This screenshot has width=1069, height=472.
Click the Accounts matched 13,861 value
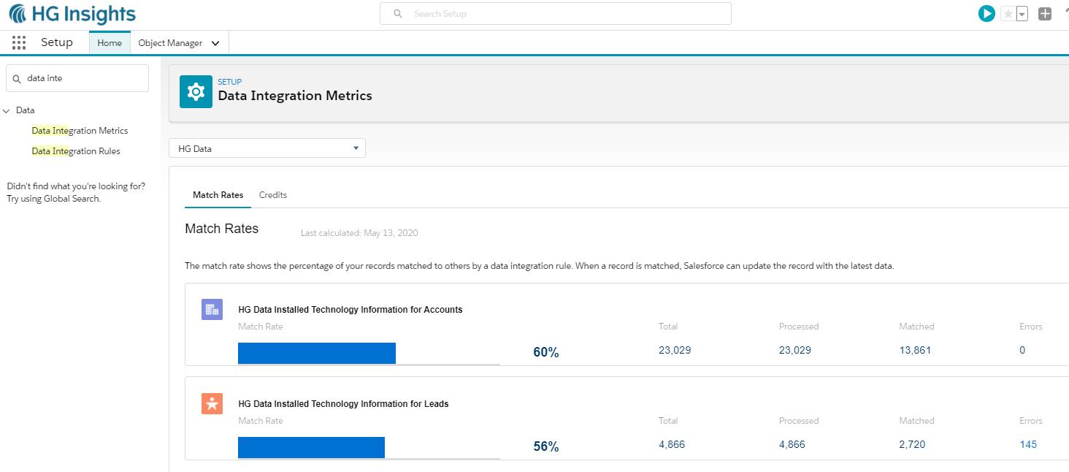(915, 350)
